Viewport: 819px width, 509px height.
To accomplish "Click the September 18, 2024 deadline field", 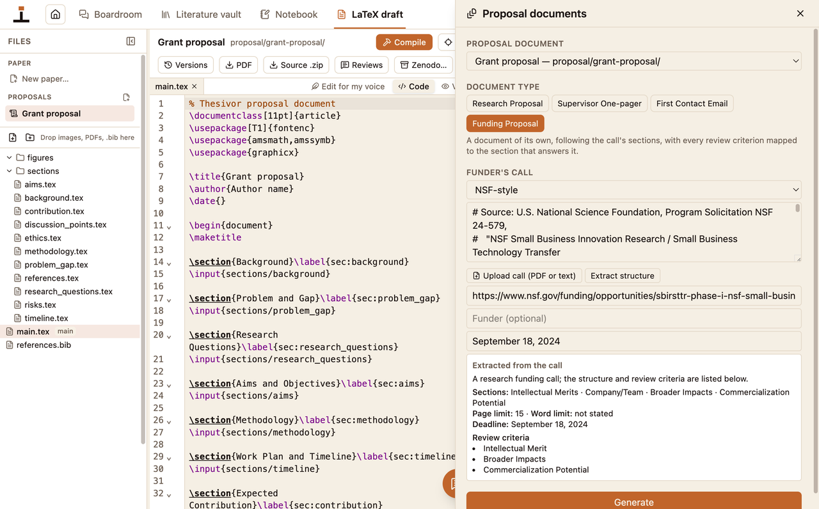I will click(x=633, y=341).
